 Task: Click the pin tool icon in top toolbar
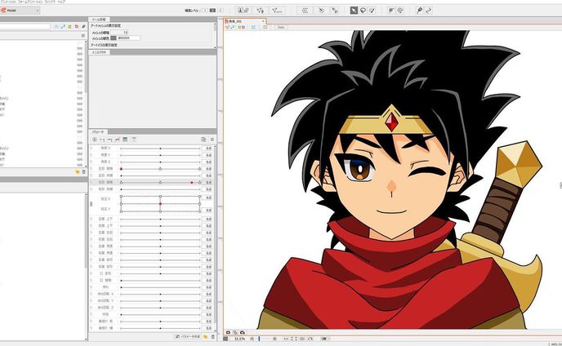point(419,11)
